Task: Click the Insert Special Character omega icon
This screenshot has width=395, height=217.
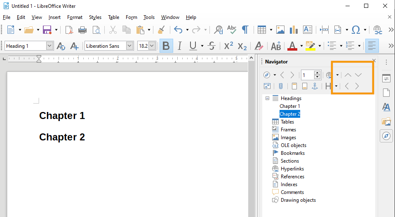Action: [x=356, y=30]
